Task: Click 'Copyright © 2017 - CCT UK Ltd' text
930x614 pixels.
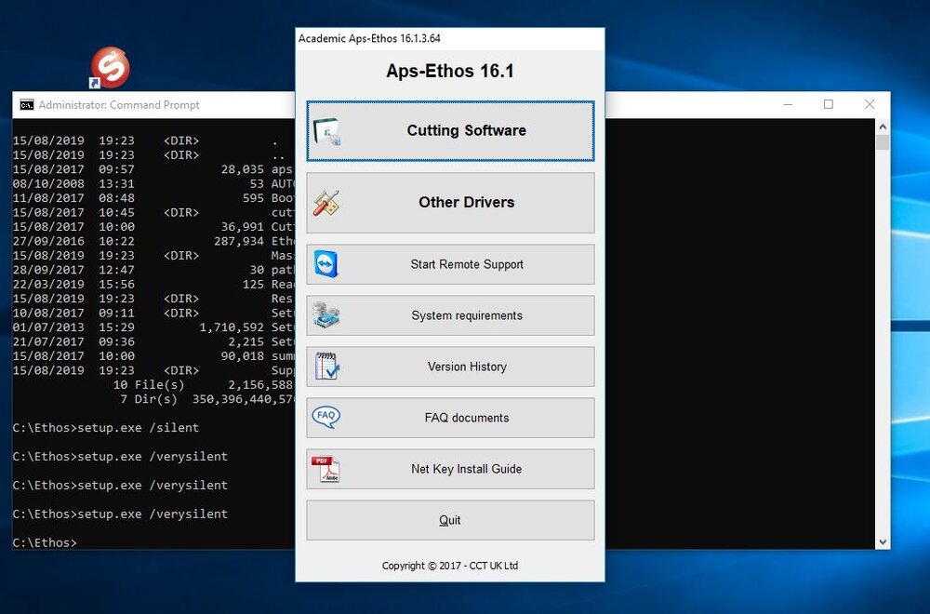Action: (450, 566)
